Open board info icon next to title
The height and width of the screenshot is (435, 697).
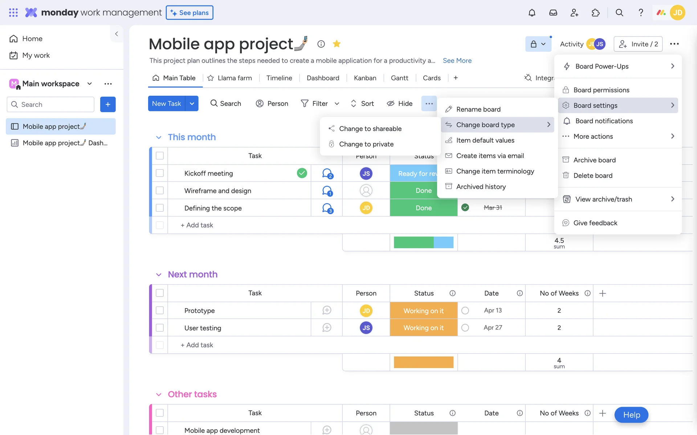[x=321, y=44]
